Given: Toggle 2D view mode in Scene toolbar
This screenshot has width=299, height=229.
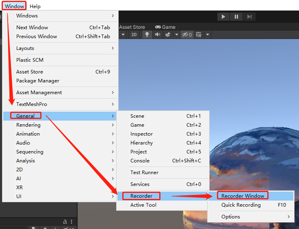Looking at the screenshot, I should [x=134, y=35].
